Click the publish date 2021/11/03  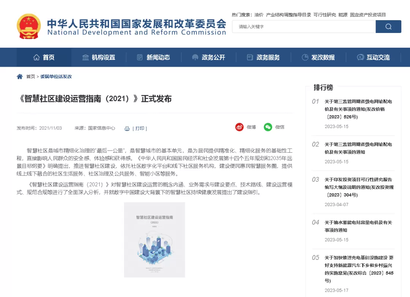(50, 128)
